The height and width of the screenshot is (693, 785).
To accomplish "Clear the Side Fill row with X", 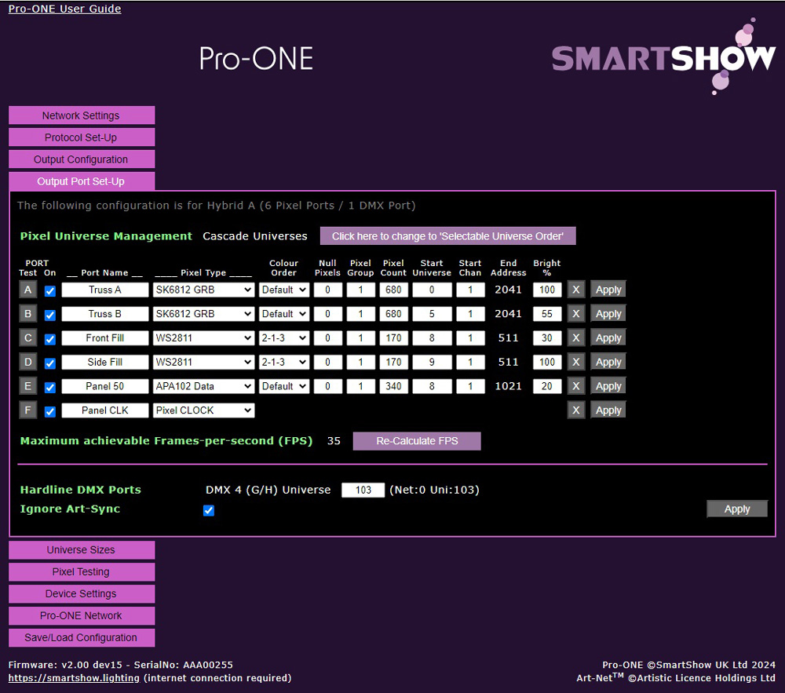I will 576,362.
